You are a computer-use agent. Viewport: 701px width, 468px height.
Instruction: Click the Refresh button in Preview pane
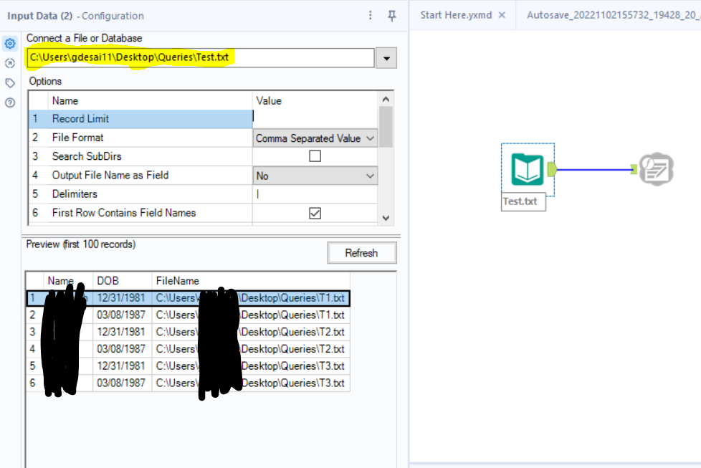tap(362, 252)
